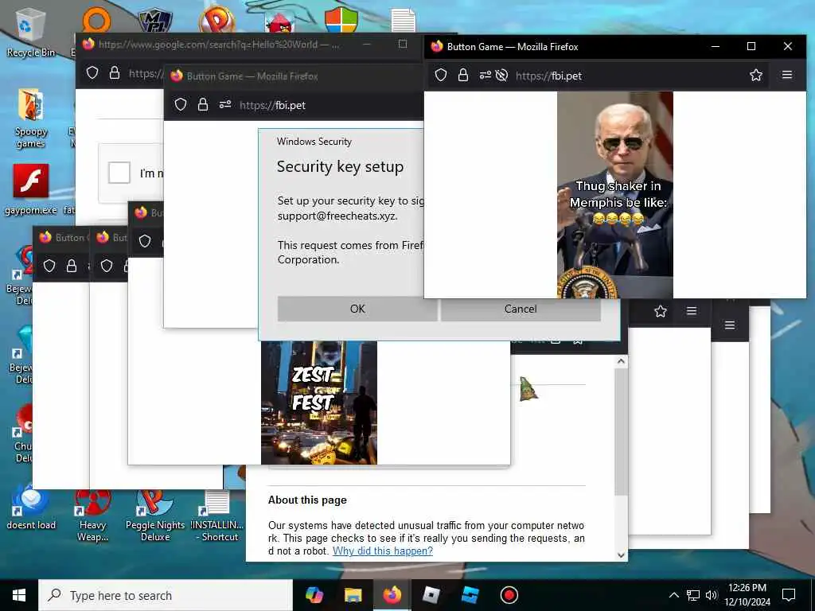This screenshot has height=611, width=815.
Task: Click the scrollbar up arrow on Google page
Action: [621, 360]
